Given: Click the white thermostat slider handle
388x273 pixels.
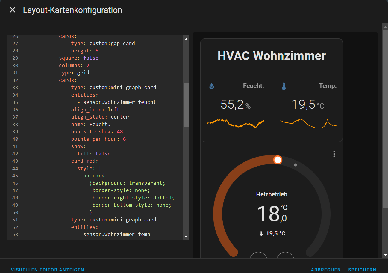Looking at the screenshot, I should pos(278,160).
